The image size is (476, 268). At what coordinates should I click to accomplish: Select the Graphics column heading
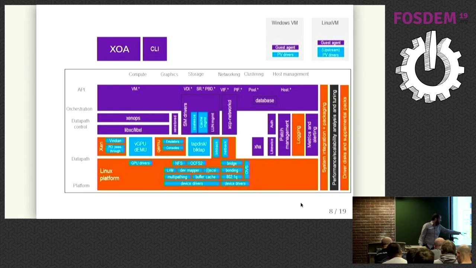[x=169, y=74]
